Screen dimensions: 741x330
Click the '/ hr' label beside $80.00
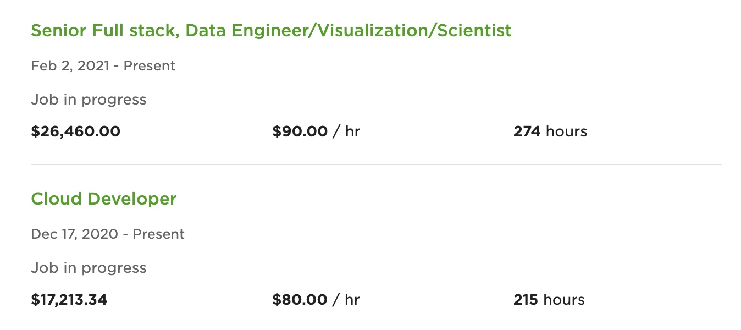point(346,300)
